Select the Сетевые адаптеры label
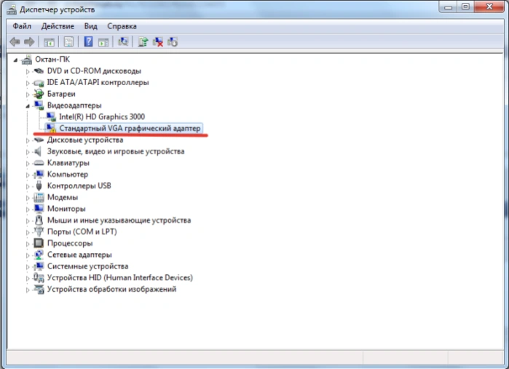 tap(79, 255)
